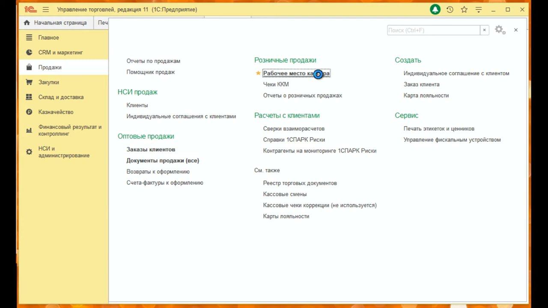The image size is (548, 308).
Task: Open Чеки ККМ
Action: pyautogui.click(x=276, y=84)
